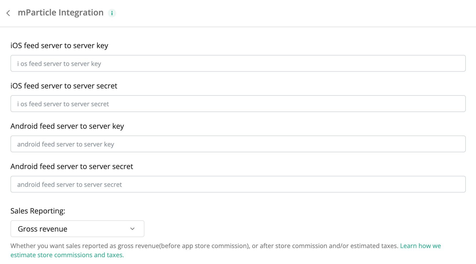Screen dimensions: 476x264
Task: Focus the Android feed server to server key field
Action: (x=238, y=144)
